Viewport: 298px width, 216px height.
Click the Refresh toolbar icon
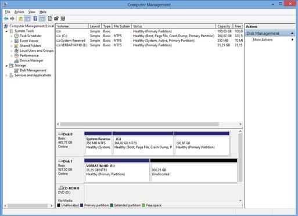50,19
